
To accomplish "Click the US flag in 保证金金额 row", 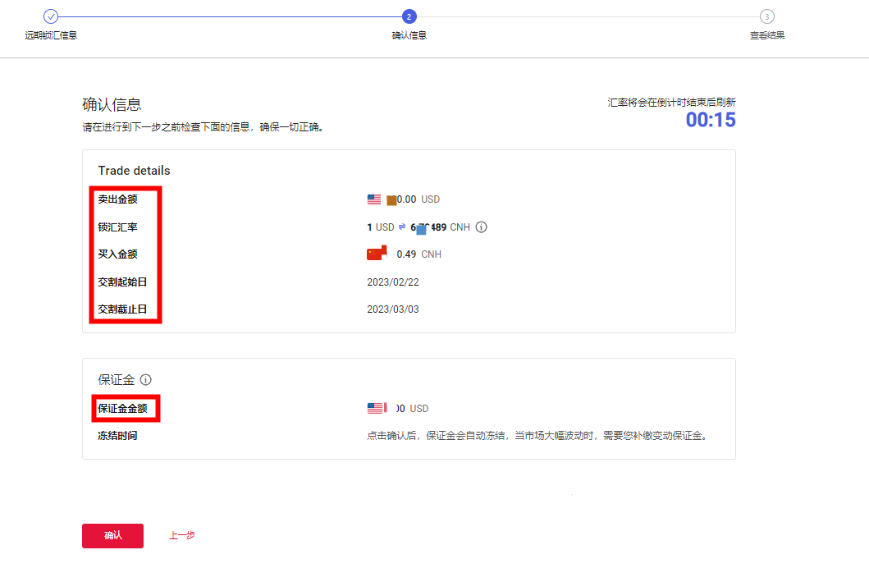I will 375,408.
